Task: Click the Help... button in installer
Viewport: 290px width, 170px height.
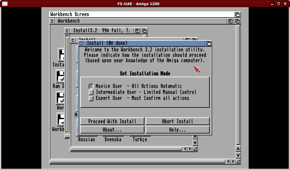Action: click(178, 130)
